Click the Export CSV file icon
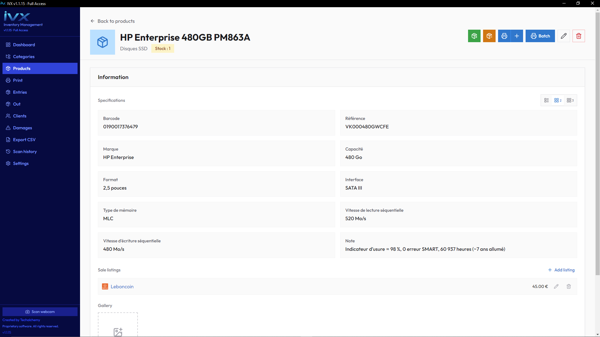This screenshot has height=337, width=600. (8, 140)
